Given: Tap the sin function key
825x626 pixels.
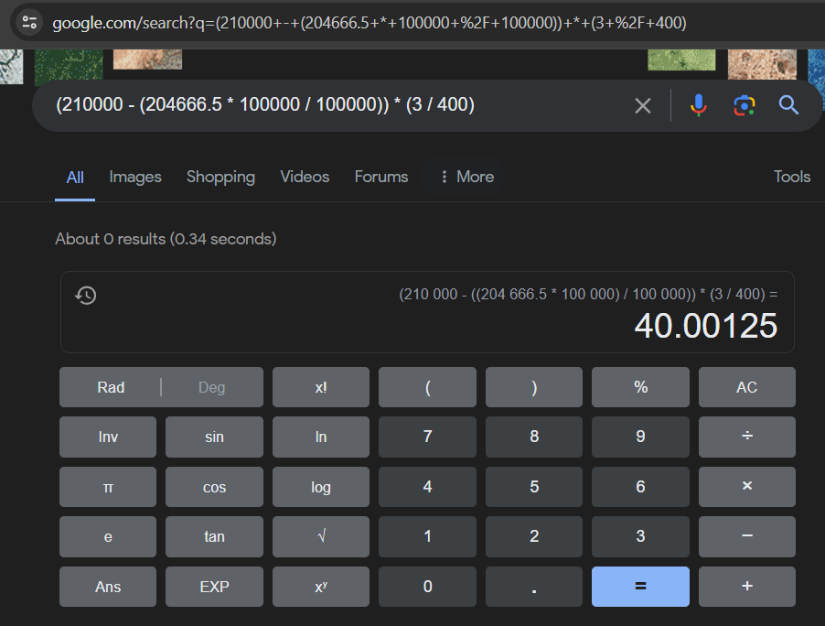Looking at the screenshot, I should point(214,437).
